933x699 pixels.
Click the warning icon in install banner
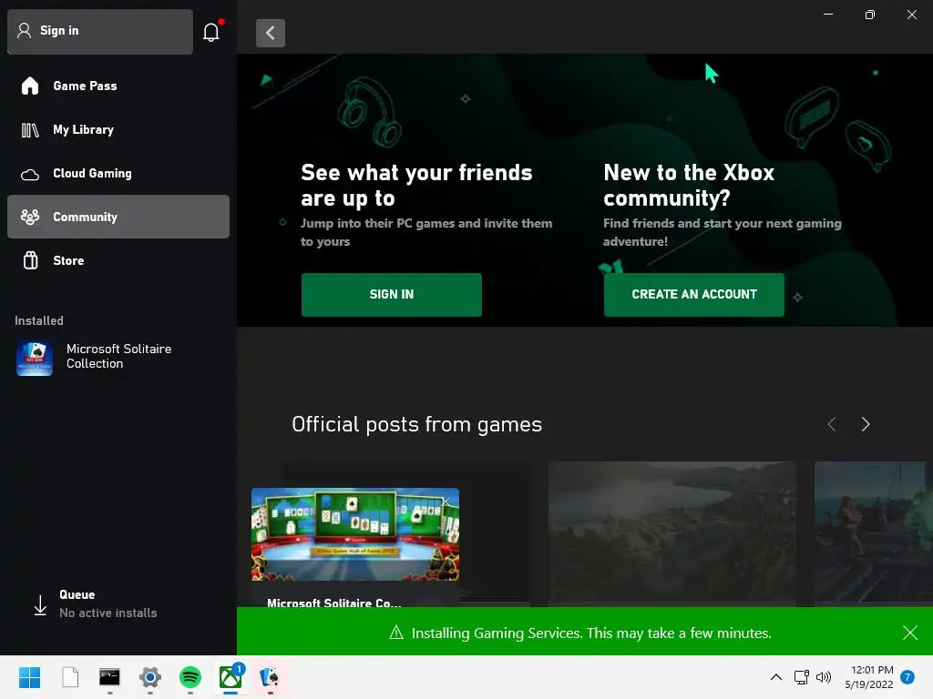click(x=396, y=633)
